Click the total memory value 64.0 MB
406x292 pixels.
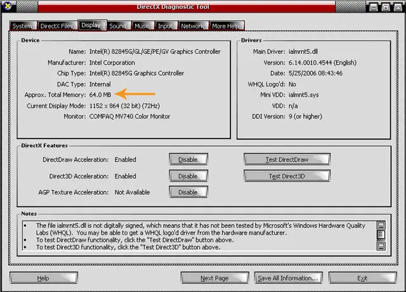click(x=100, y=95)
